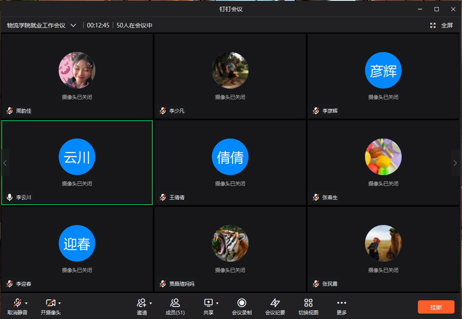Enter fullscreen with 全屏 button
This screenshot has height=319, width=462.
(442, 25)
